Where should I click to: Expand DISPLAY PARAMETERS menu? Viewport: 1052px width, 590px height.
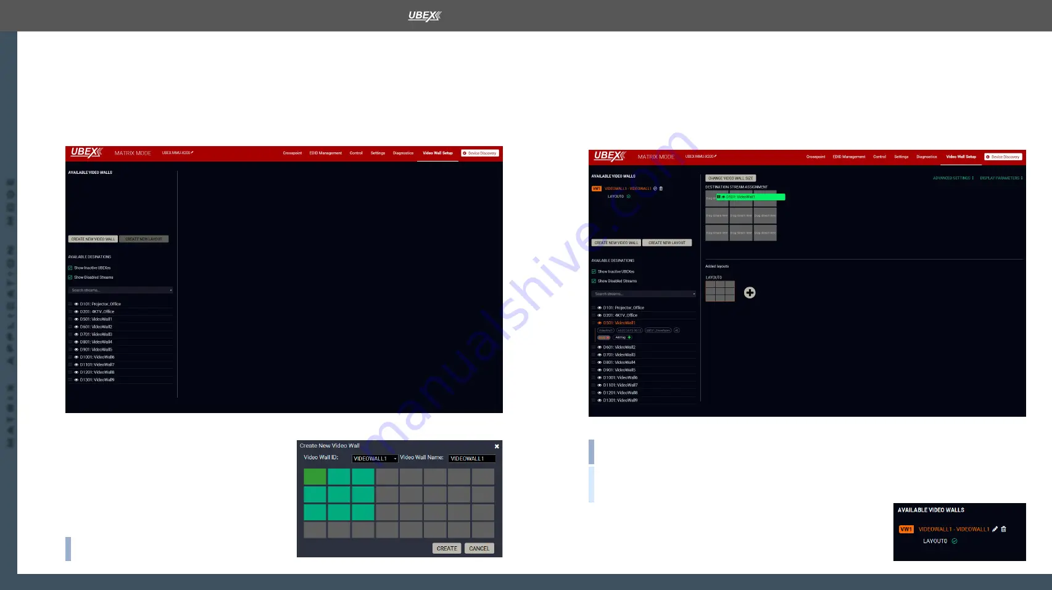[1001, 178]
